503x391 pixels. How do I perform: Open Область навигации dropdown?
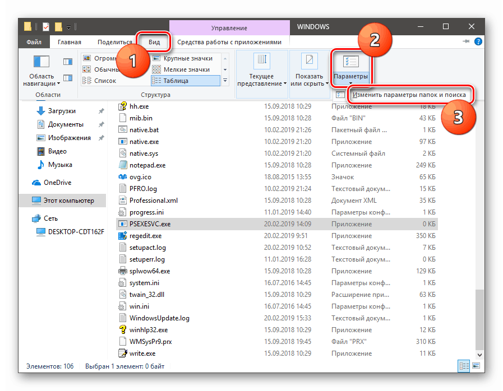click(41, 71)
